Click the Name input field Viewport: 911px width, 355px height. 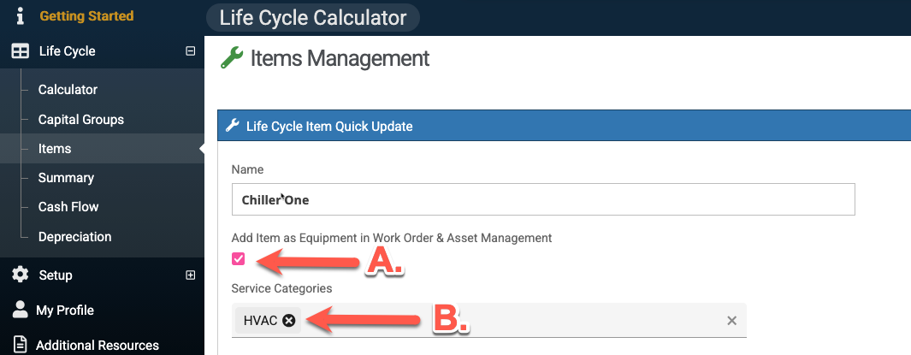coord(543,199)
